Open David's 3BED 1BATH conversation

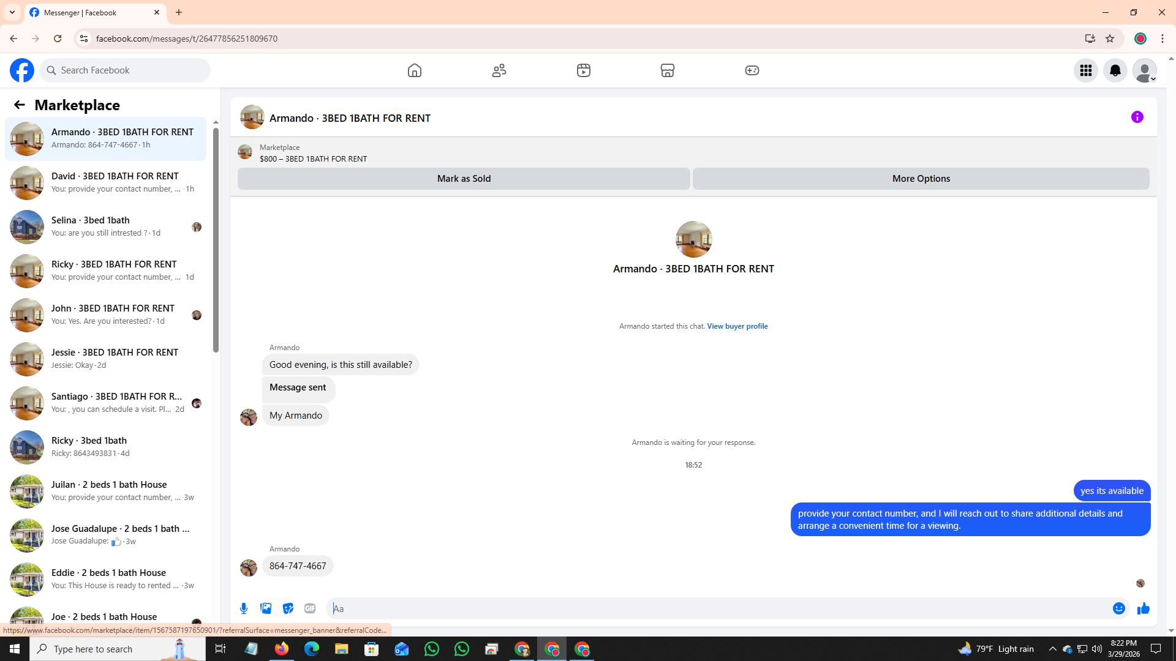pos(106,183)
